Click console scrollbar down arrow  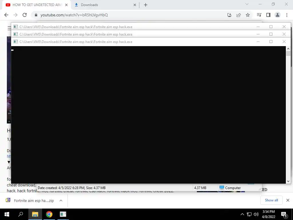click(x=288, y=181)
